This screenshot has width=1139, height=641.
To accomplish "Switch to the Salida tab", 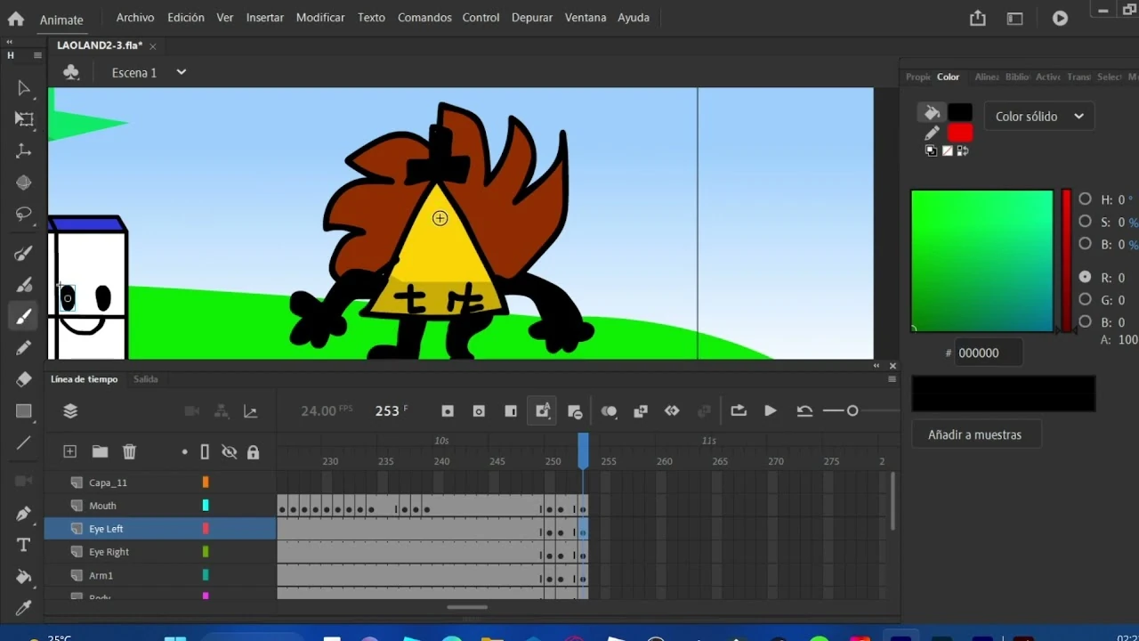I will point(145,379).
